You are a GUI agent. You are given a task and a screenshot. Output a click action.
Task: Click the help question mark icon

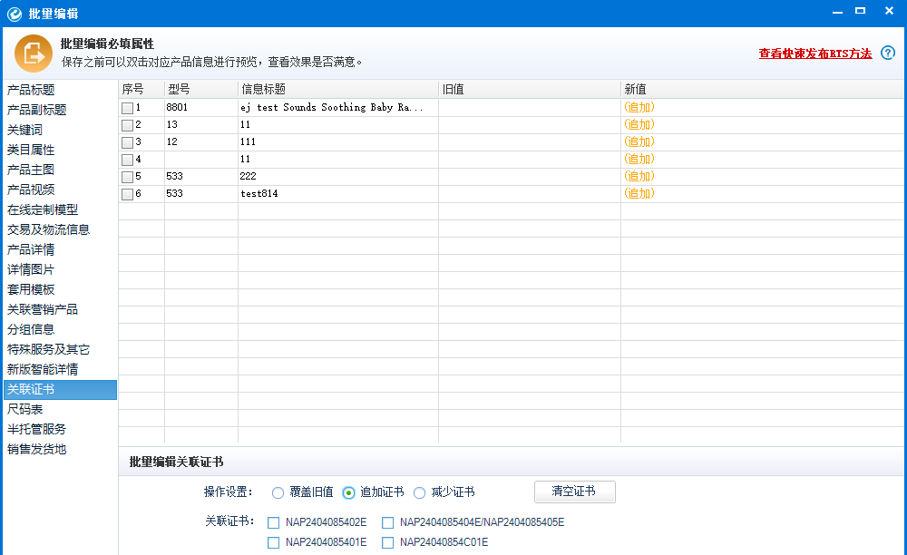pyautogui.click(x=887, y=53)
